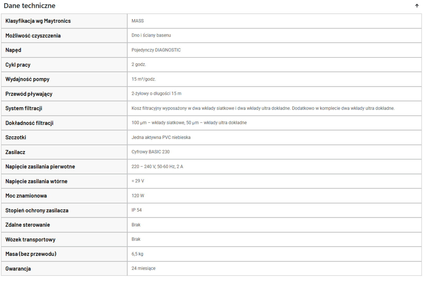Select the Wózek transportowy label

point(30,240)
